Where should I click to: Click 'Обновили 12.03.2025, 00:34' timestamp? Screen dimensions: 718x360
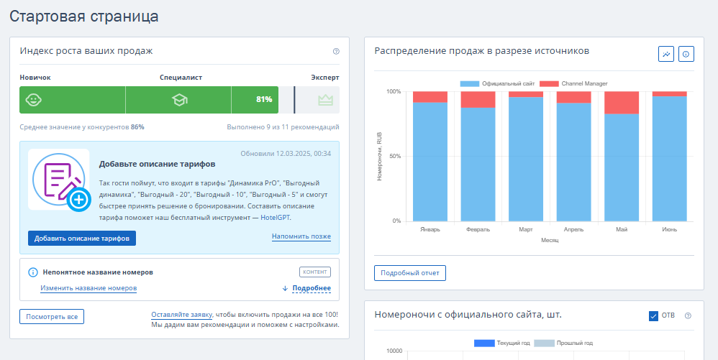pyautogui.click(x=286, y=153)
